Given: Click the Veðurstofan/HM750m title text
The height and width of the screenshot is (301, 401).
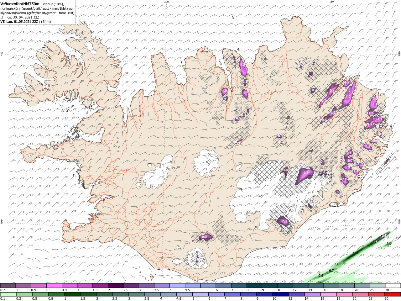Looking at the screenshot, I should 20,3.
